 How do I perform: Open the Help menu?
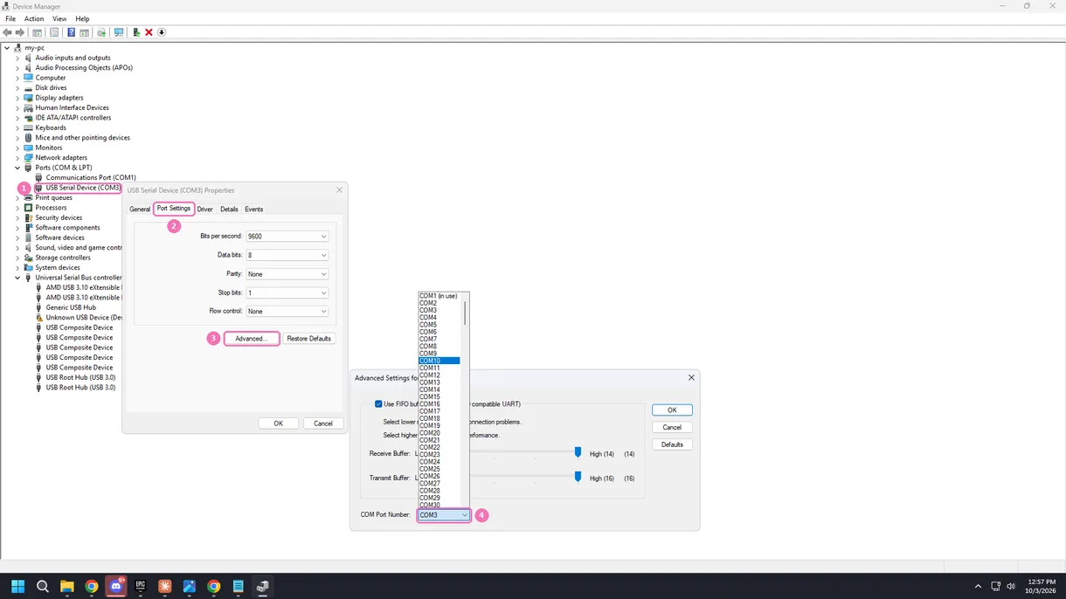(x=82, y=18)
